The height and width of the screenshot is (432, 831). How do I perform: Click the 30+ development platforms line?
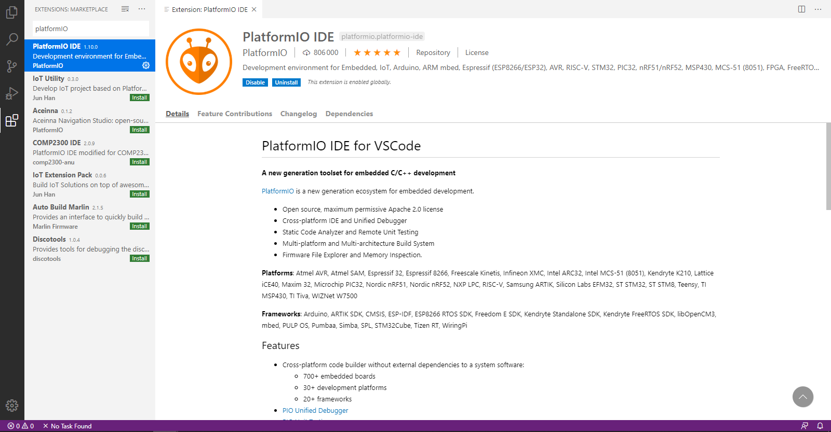point(345,387)
